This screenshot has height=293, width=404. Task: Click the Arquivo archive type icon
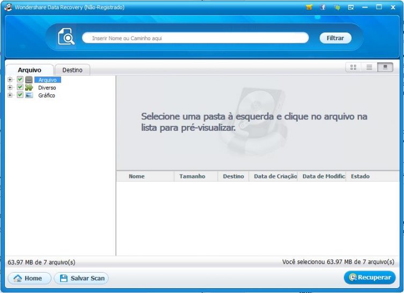(29, 80)
